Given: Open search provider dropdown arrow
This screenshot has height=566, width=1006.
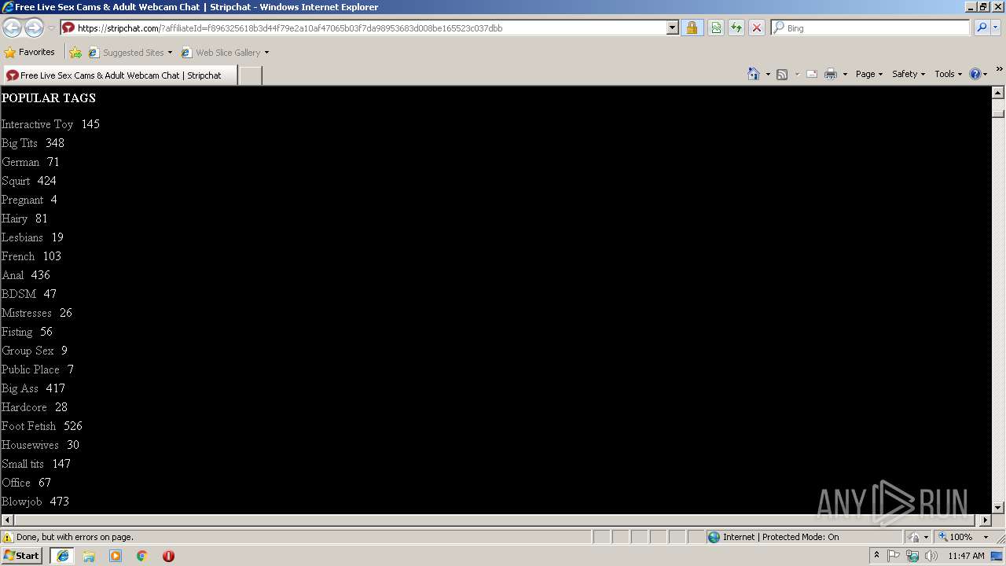Looking at the screenshot, I should coord(996,28).
